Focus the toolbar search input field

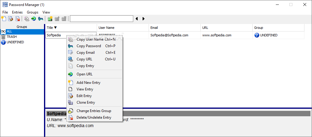click(102, 19)
